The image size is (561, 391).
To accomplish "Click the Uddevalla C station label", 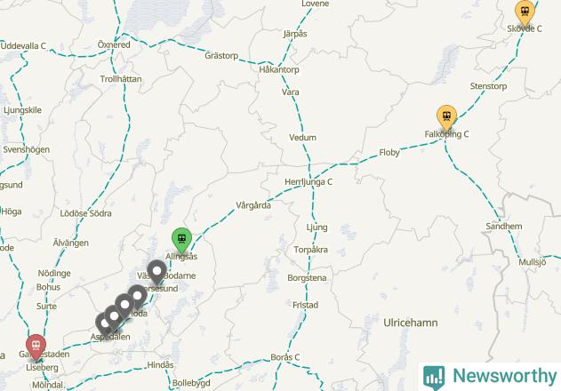I will tap(23, 46).
